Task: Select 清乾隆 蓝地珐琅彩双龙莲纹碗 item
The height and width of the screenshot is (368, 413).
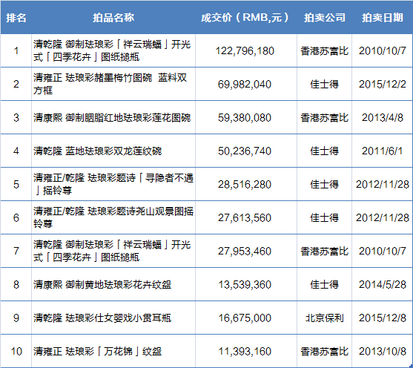Action: point(97,151)
